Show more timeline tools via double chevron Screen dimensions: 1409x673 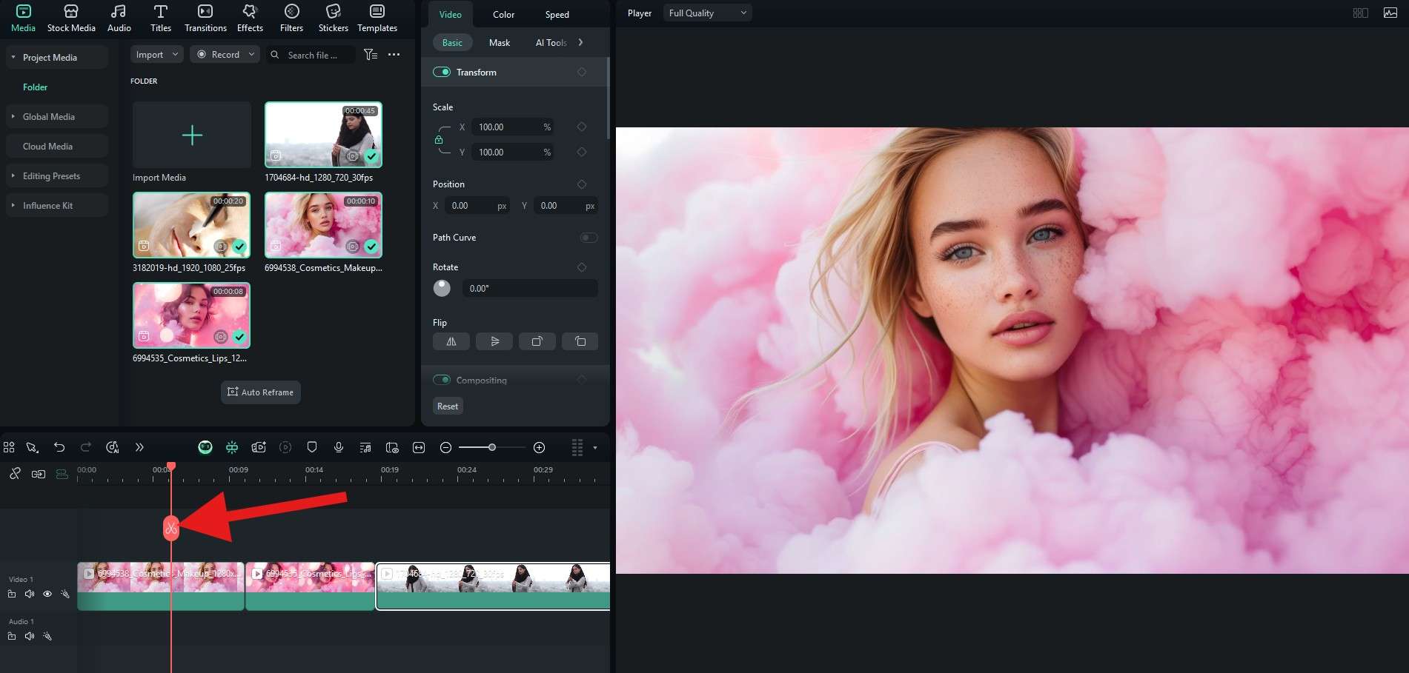coord(139,447)
